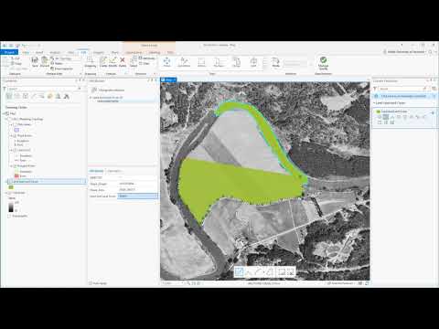The height and width of the screenshot is (329, 439).
Task: Toggle checkbox of third sublayer in group
Action: pyautogui.click(x=15, y=150)
